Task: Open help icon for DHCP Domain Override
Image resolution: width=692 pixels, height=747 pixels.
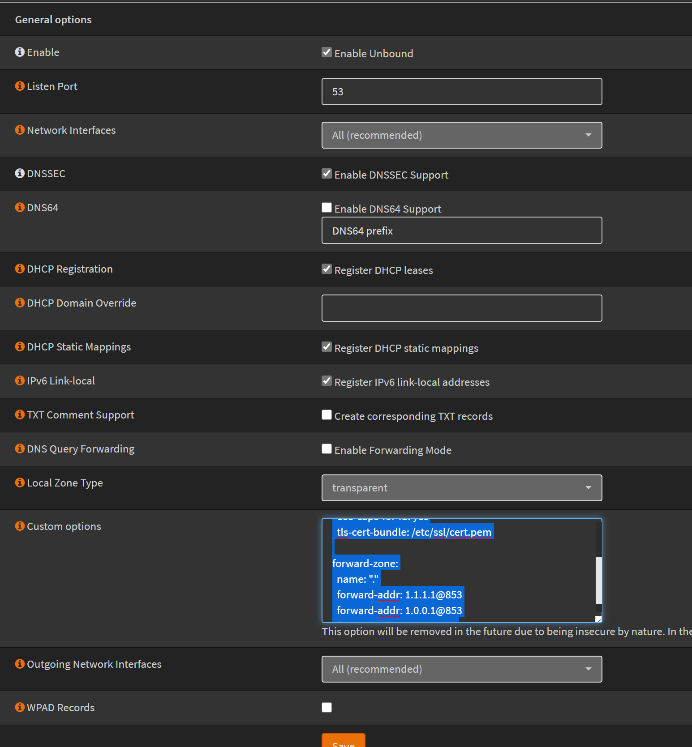Action: pos(20,303)
